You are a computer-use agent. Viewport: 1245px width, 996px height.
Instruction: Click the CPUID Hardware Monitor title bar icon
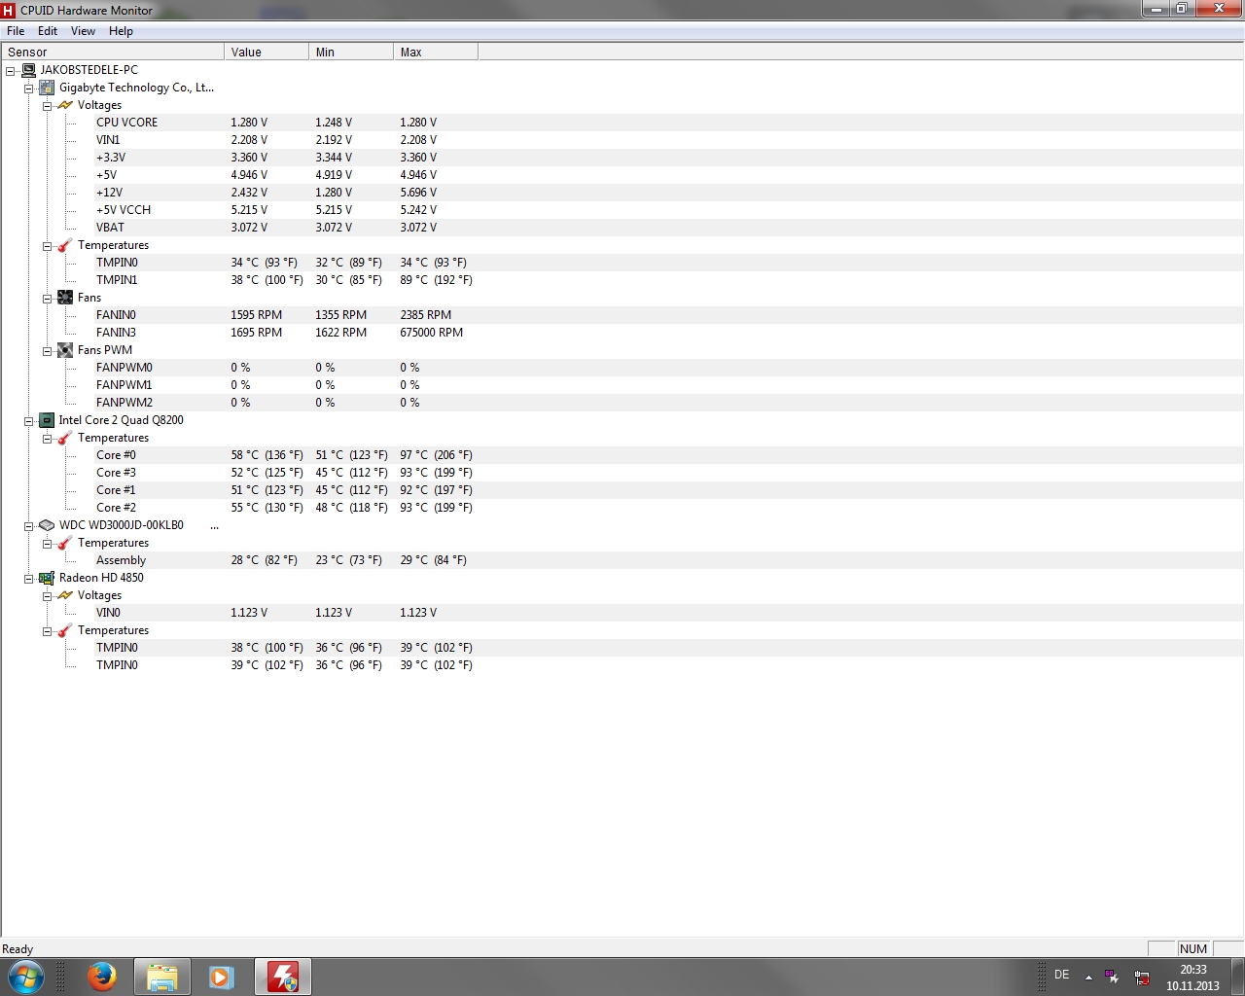click(x=9, y=10)
